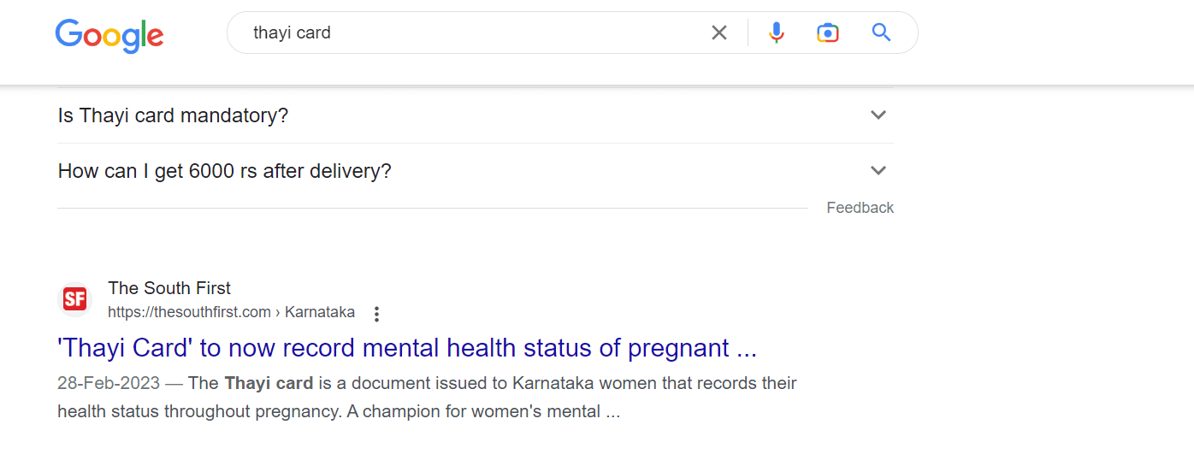1194x460 pixels.
Task: Click the blue magnifier search icon
Action: coord(881,33)
